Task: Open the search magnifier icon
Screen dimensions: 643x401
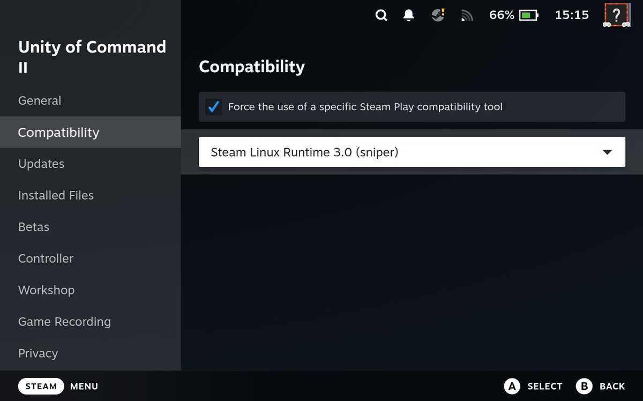Action: 381,16
